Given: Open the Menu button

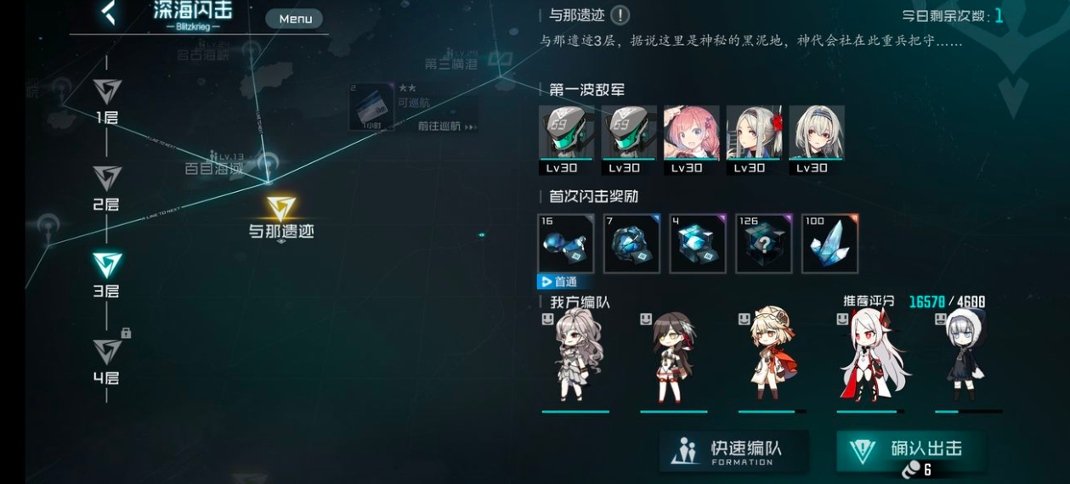Looking at the screenshot, I should point(295,19).
